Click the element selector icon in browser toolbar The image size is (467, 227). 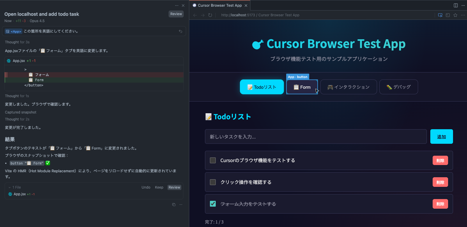440,15
